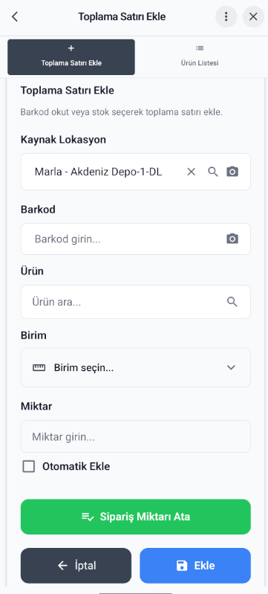Go back using the header back arrow
Viewport: 268px width, 594px height.
coord(15,16)
